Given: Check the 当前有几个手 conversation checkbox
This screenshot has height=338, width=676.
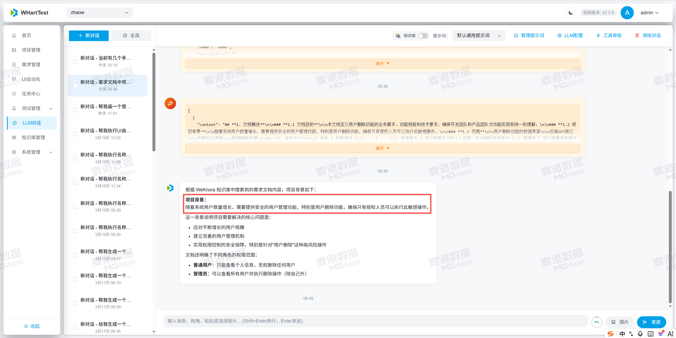Looking at the screenshot, I should [x=75, y=62].
